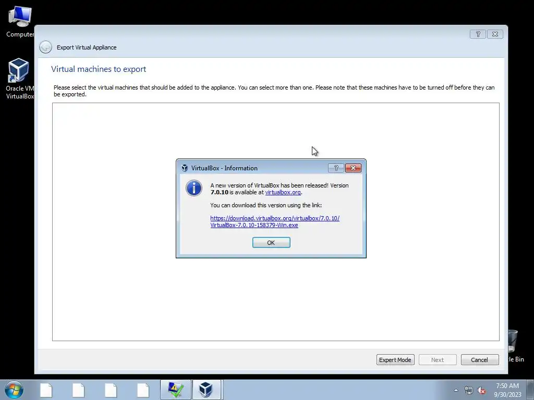This screenshot has width=534, height=400.
Task: Open the VirtualBox 7.0.10 download link
Action: click(x=274, y=221)
